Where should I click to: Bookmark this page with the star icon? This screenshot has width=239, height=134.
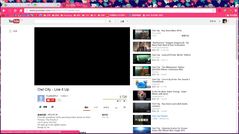[x=213, y=10]
